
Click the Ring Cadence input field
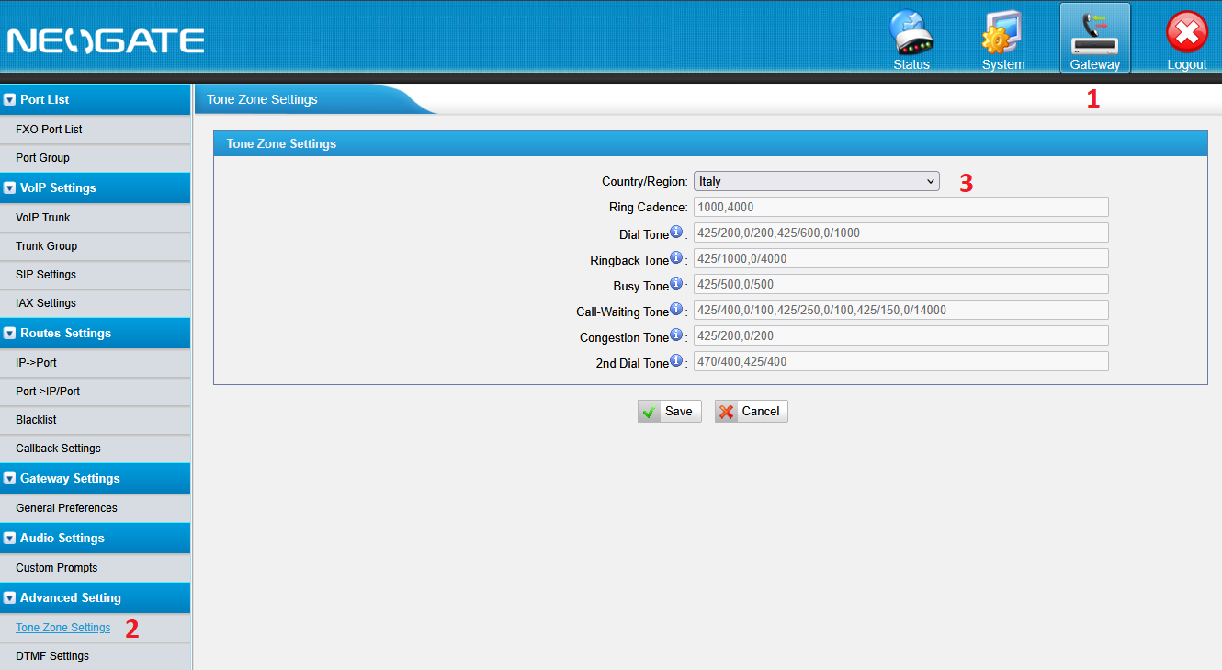tap(900, 207)
